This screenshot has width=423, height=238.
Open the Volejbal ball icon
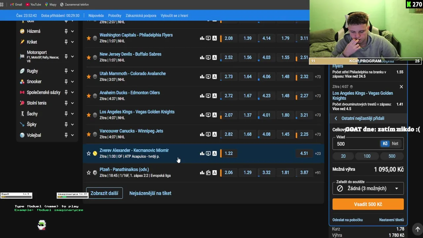tap(22, 135)
